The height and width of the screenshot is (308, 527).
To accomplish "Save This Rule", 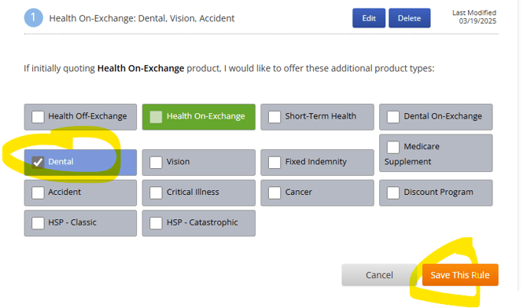I will [460, 275].
